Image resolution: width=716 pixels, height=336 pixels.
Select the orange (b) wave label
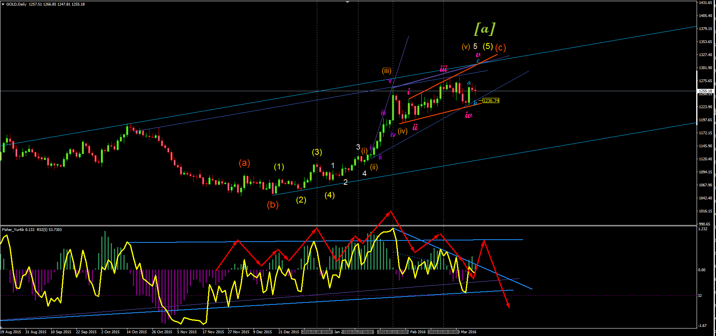pyautogui.click(x=273, y=205)
